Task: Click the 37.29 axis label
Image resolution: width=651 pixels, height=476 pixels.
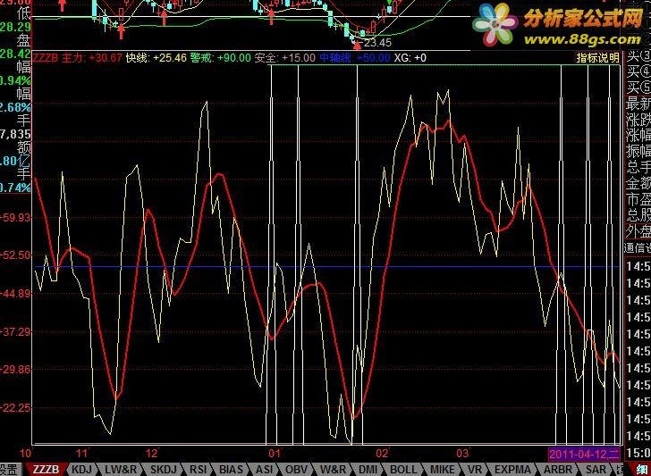Action: (x=17, y=331)
